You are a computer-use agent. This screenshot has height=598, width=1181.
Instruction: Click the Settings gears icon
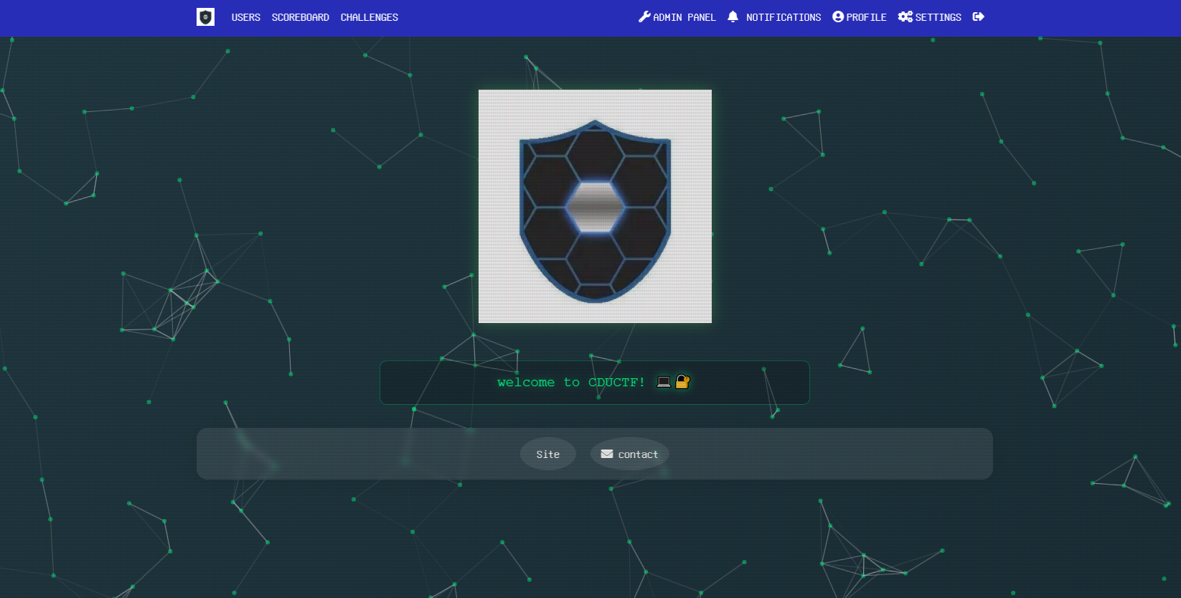905,17
